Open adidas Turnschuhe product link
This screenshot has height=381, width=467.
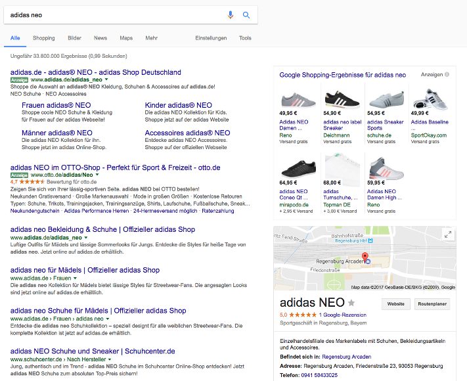[340, 194]
